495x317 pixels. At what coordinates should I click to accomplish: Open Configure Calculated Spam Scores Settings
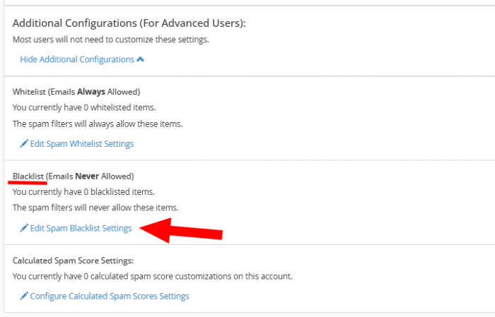110,297
